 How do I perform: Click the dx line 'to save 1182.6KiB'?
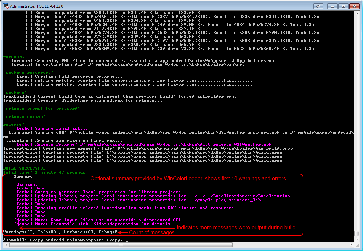click(x=111, y=13)
